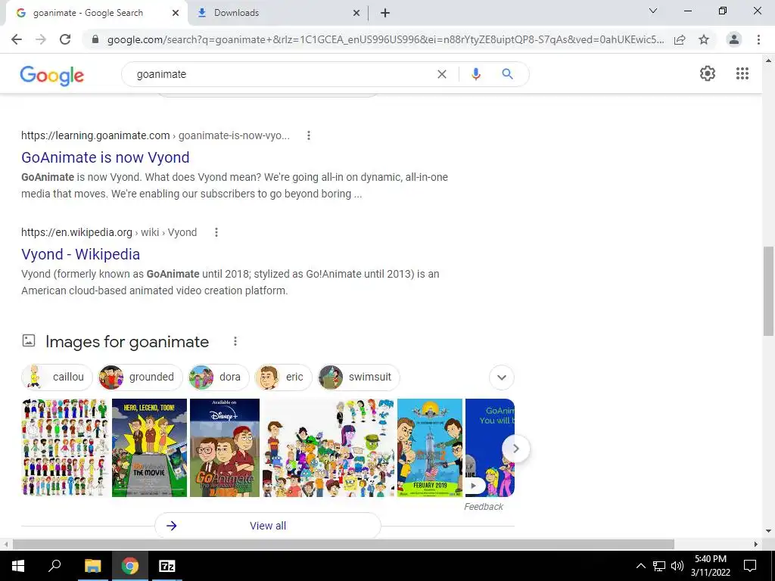Switch to the Downloads tab
This screenshot has width=775, height=581.
coord(277,13)
